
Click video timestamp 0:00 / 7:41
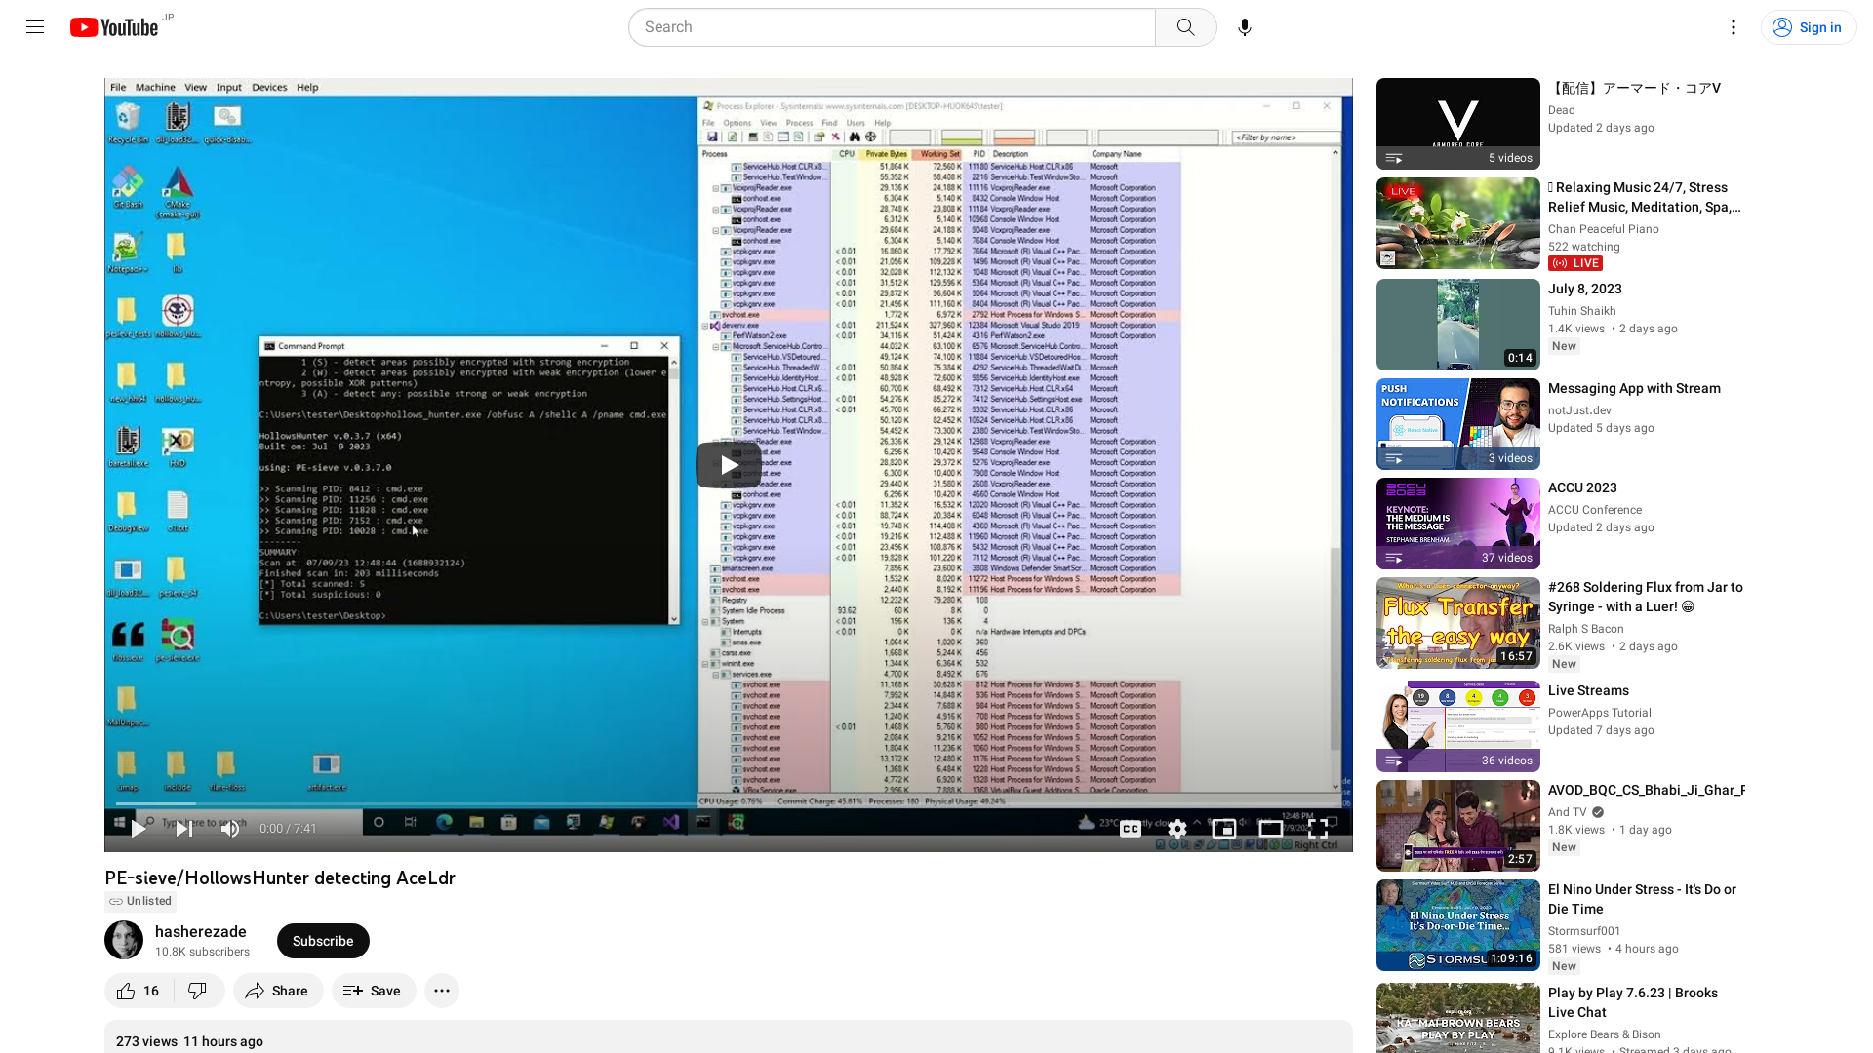click(x=288, y=829)
